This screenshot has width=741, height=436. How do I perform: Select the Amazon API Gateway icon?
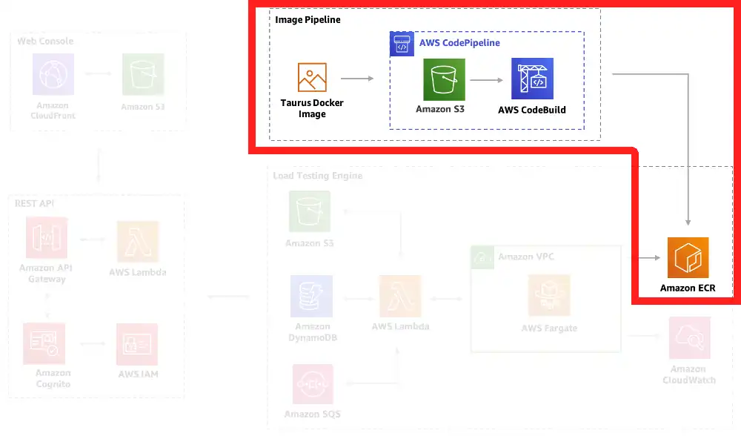click(x=46, y=237)
